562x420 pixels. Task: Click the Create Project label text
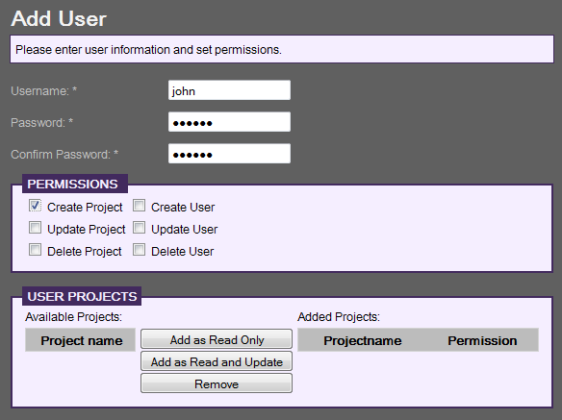point(85,208)
